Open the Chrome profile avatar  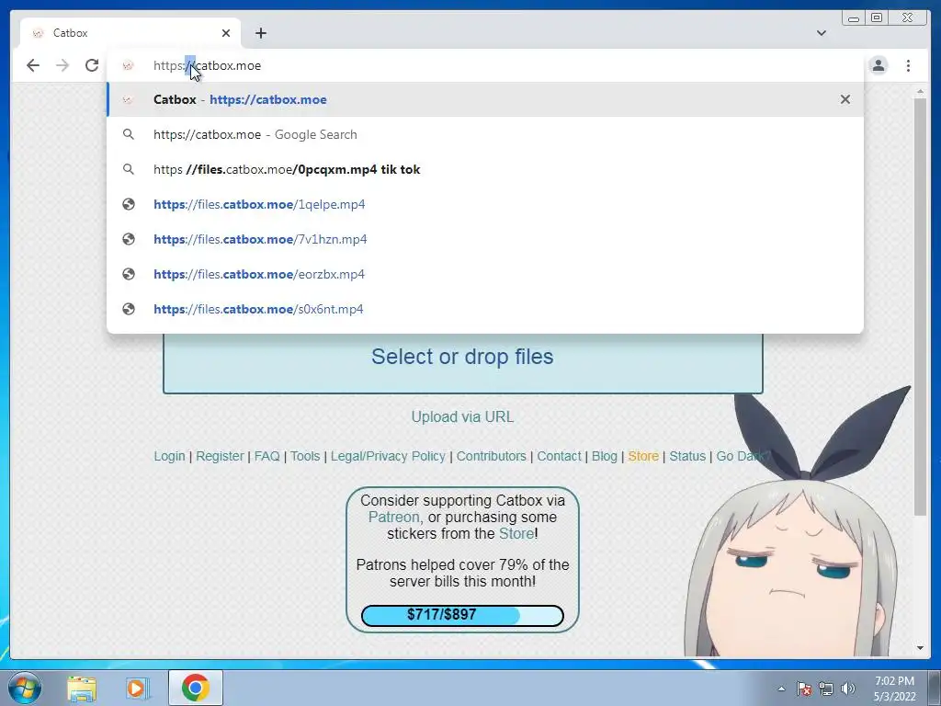point(879,65)
